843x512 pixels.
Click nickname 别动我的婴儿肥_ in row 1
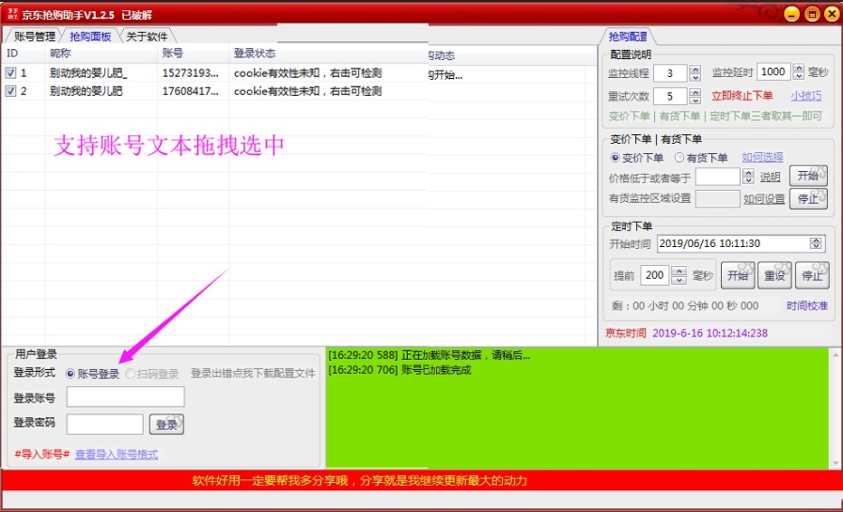pos(88,72)
